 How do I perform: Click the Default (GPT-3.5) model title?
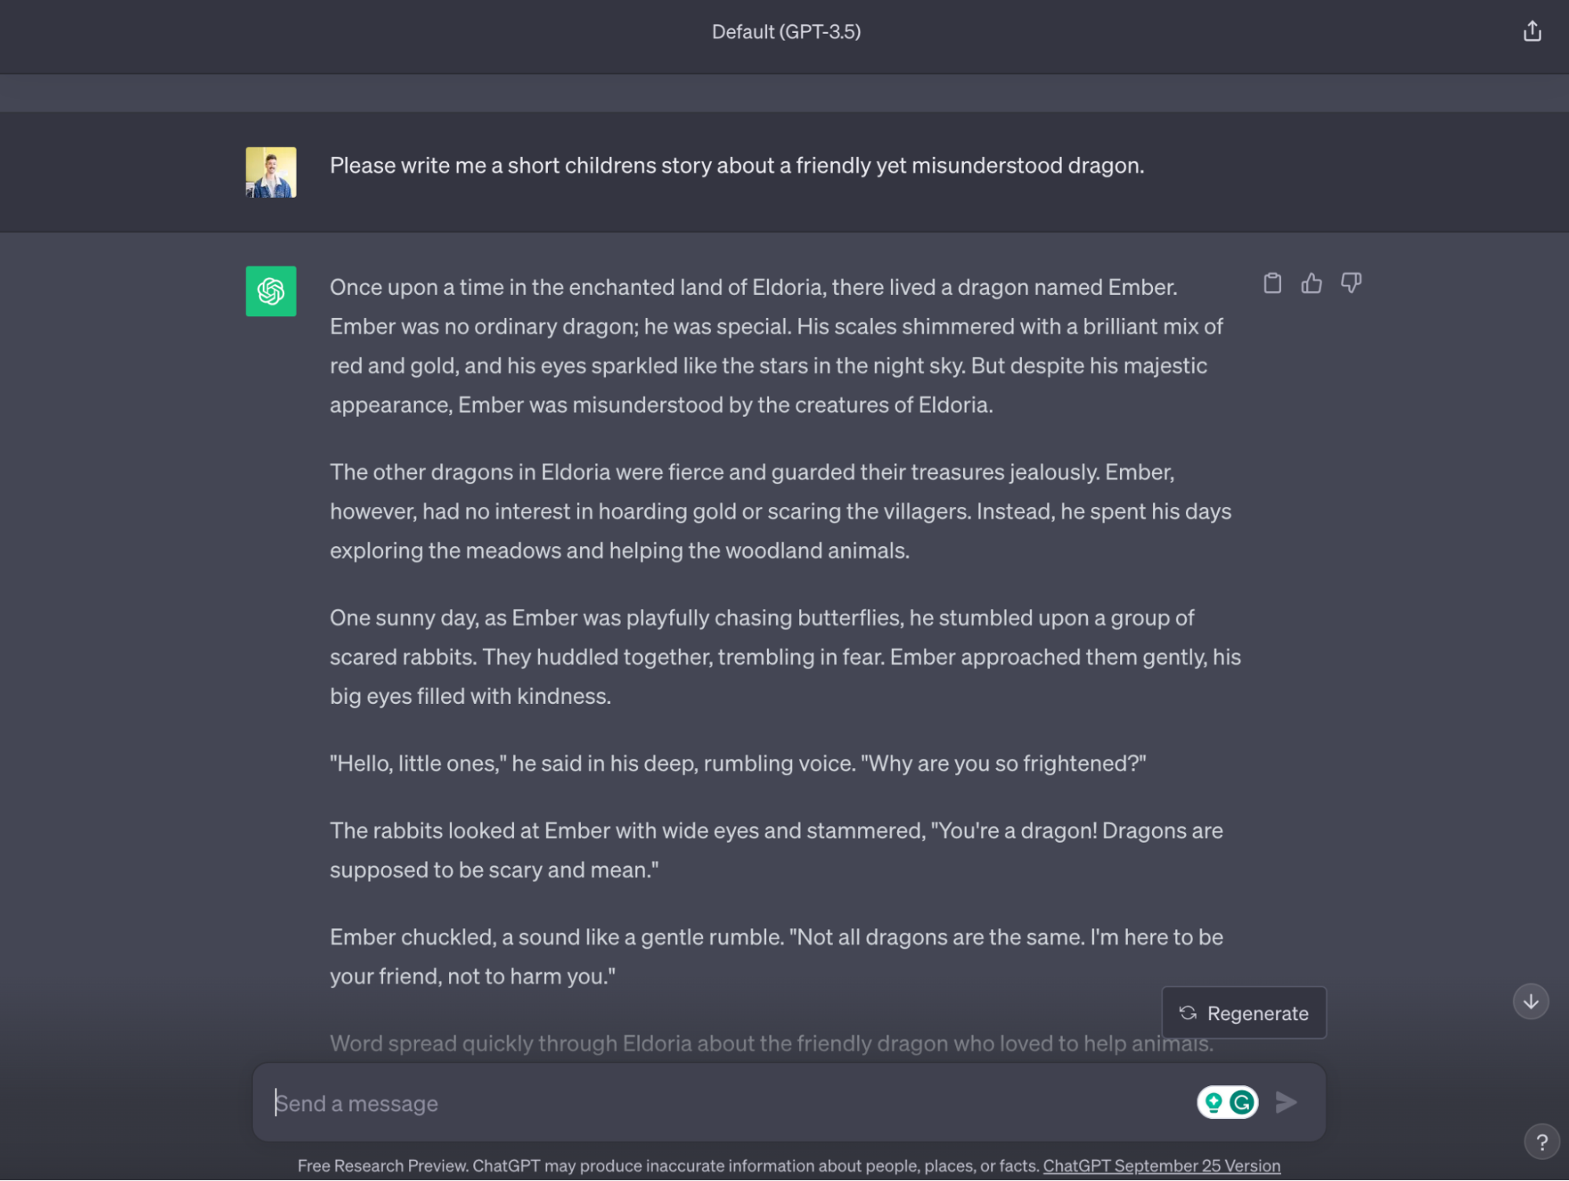pyautogui.click(x=786, y=32)
